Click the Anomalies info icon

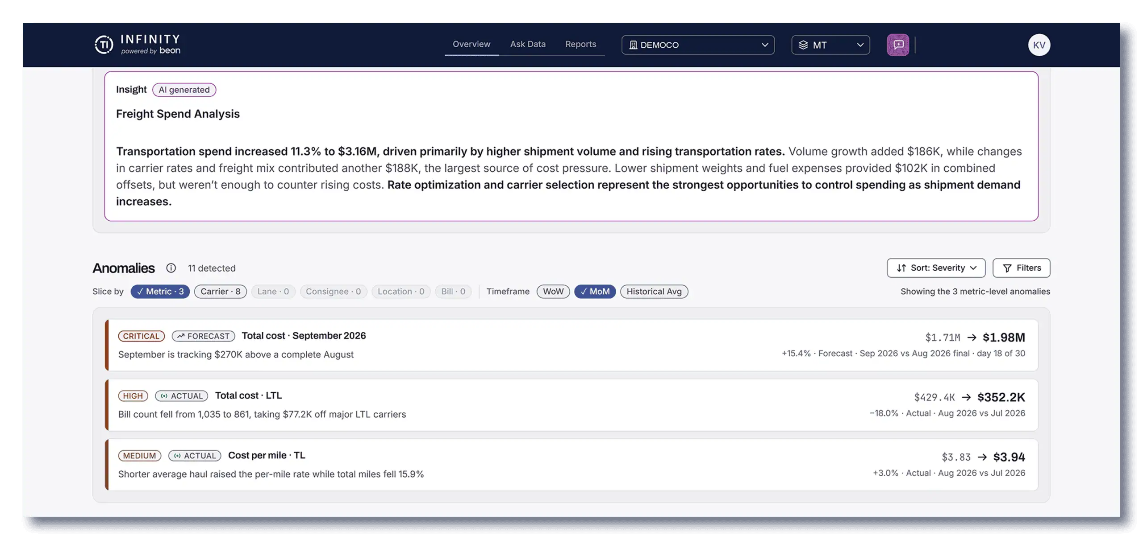point(171,268)
